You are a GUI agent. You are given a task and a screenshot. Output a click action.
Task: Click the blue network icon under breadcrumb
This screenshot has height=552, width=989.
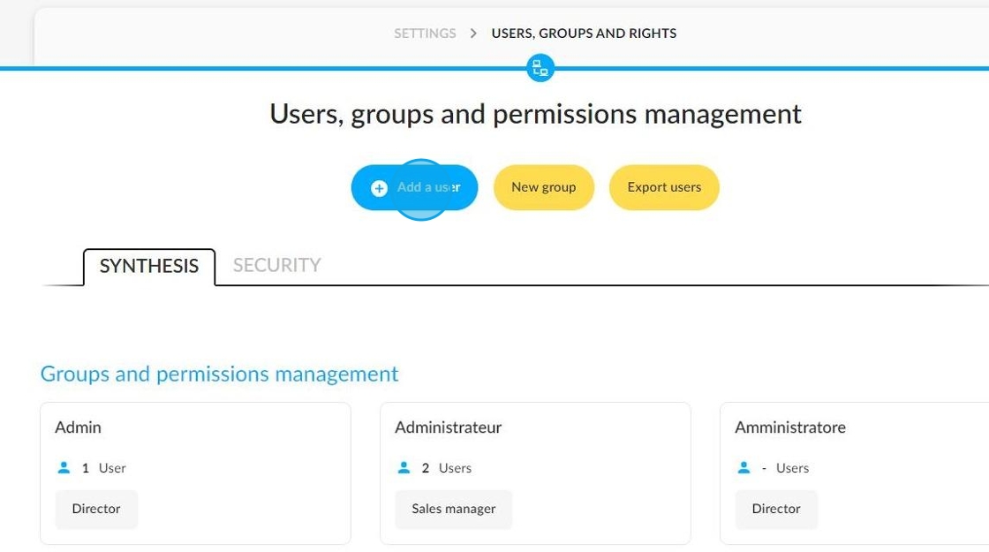click(x=540, y=67)
